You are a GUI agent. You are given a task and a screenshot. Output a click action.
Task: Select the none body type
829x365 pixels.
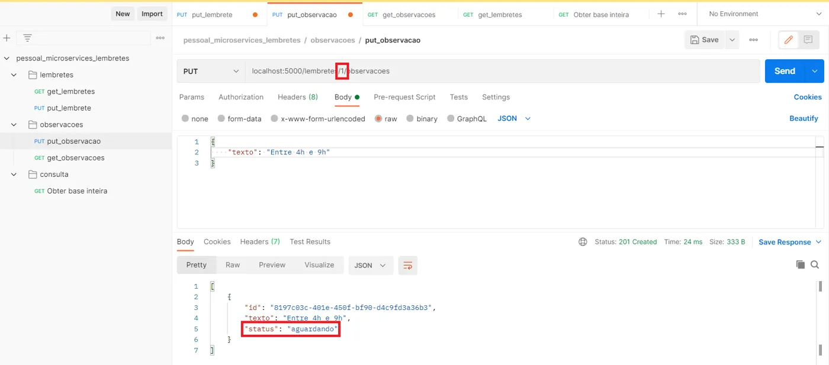[x=185, y=118]
